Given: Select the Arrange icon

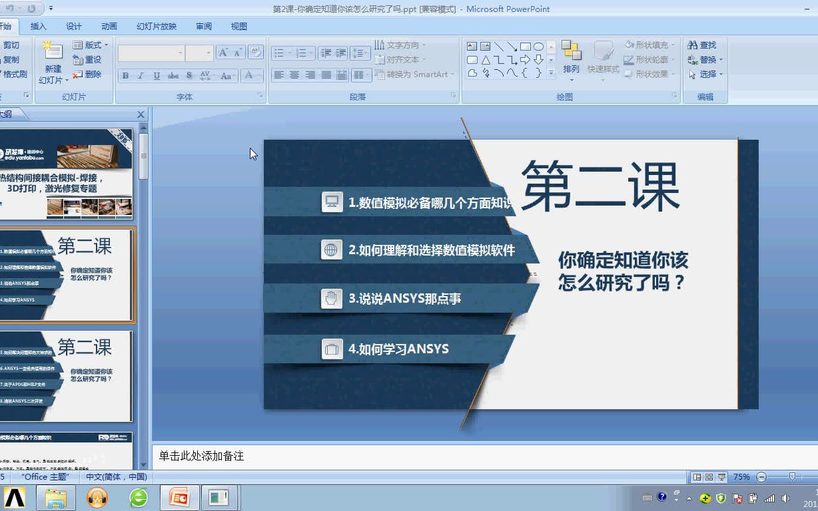Looking at the screenshot, I should point(570,59).
